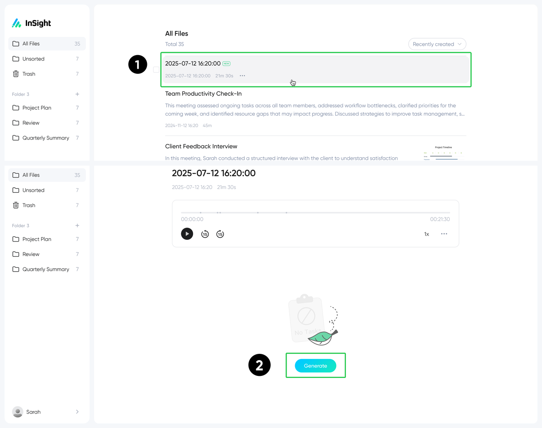Open the Project Timeline thumbnail preview
This screenshot has height=428, width=542.
pos(443,153)
